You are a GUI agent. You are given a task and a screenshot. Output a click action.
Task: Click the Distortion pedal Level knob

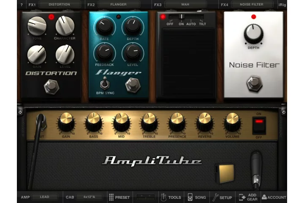coord(65,55)
